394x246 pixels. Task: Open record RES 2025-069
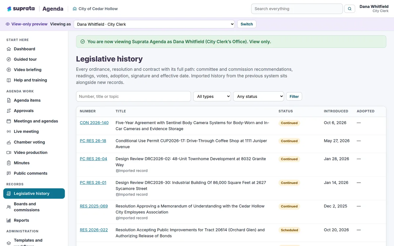pos(94,206)
